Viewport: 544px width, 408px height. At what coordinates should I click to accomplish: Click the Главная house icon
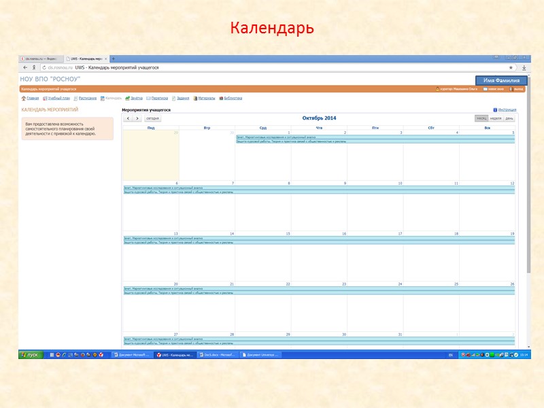[x=24, y=98]
